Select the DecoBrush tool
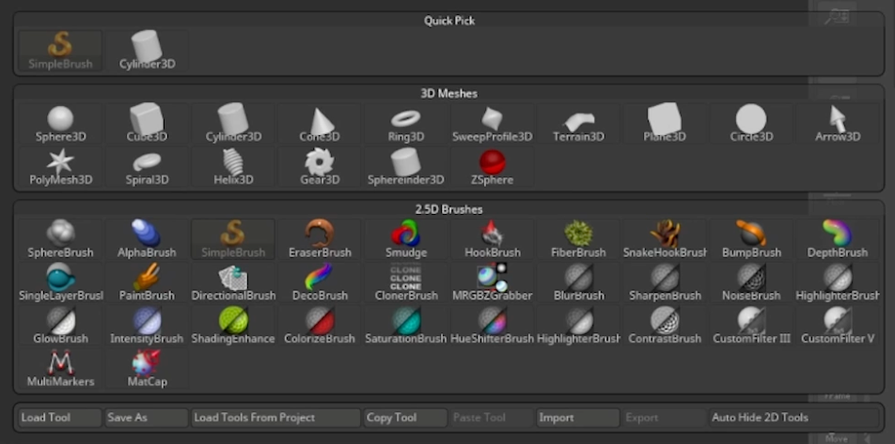 point(320,283)
